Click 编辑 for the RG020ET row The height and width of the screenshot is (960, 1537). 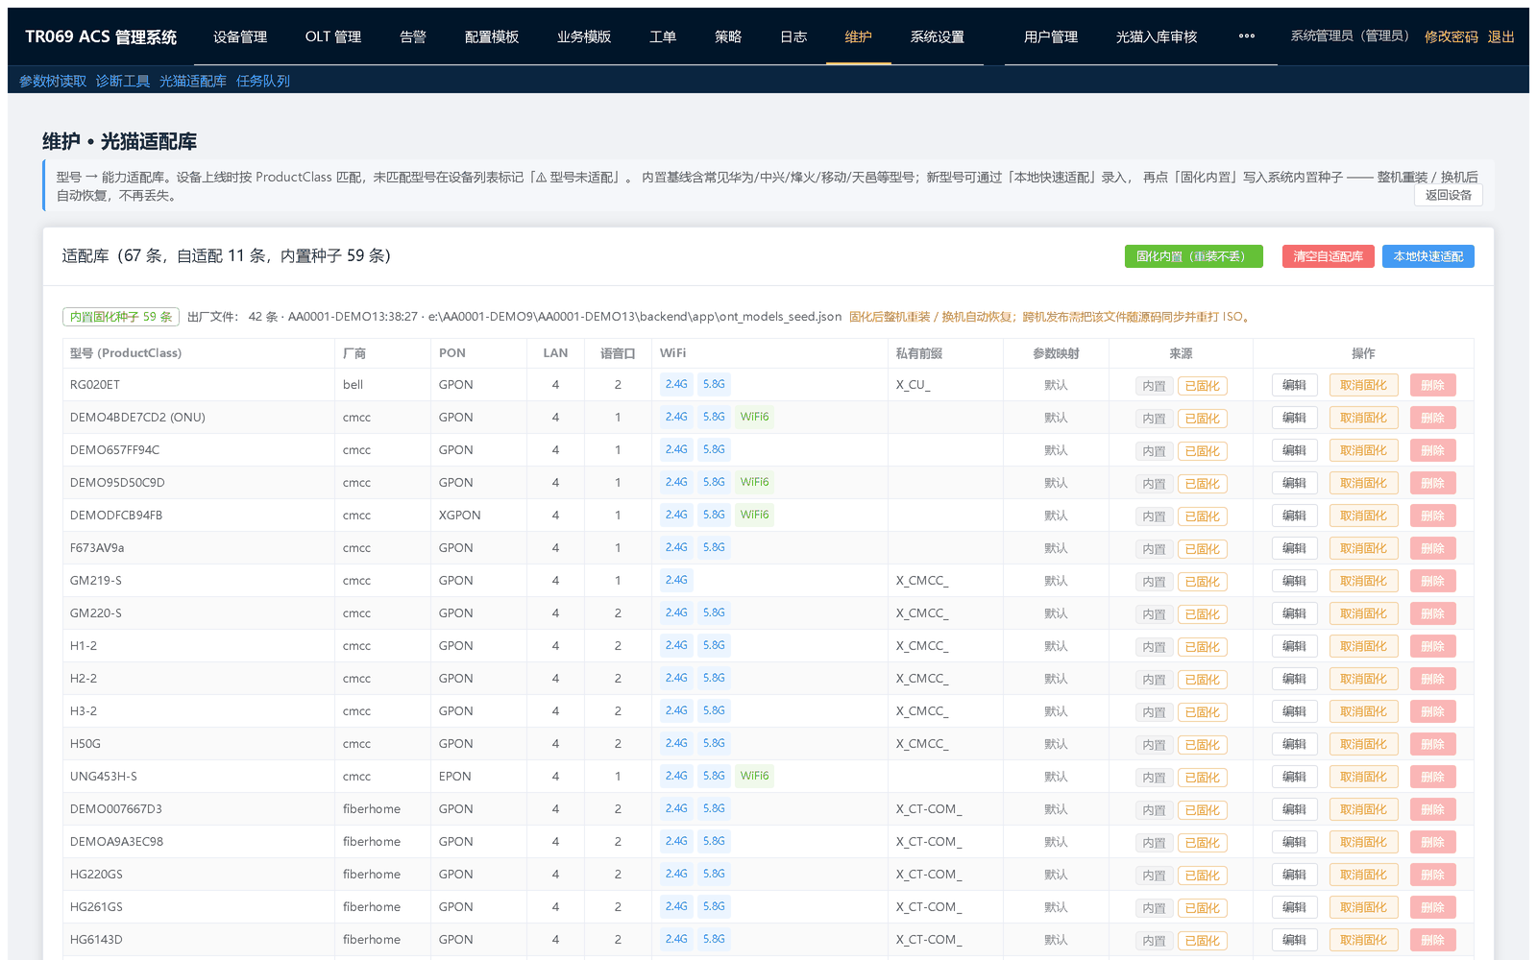(x=1295, y=385)
